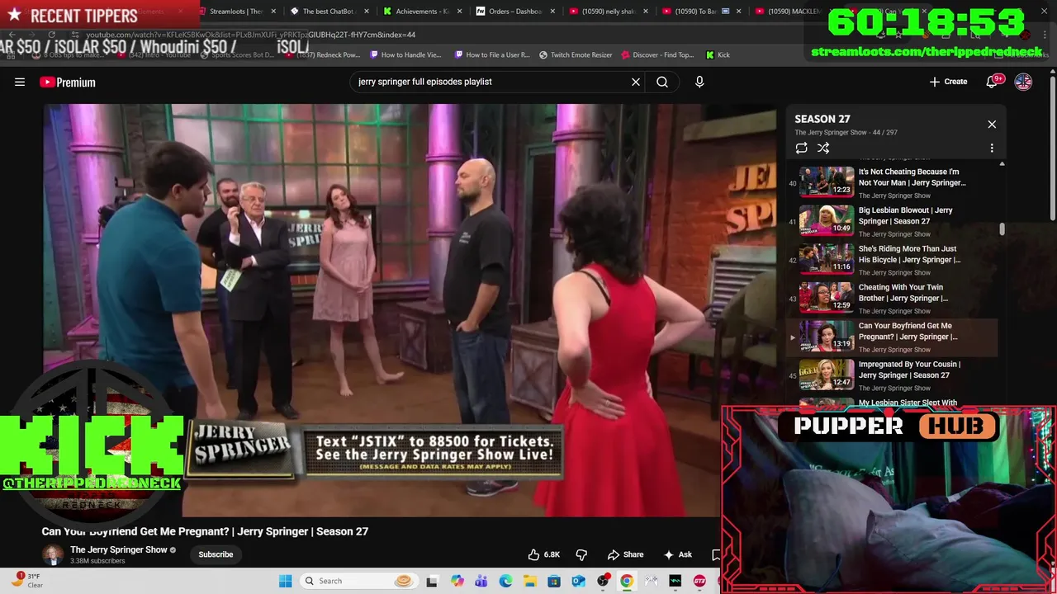Open the account avatar menu
Image resolution: width=1057 pixels, height=594 pixels.
click(1023, 82)
